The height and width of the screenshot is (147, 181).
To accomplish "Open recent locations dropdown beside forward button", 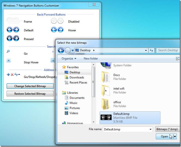I will point(73,50).
